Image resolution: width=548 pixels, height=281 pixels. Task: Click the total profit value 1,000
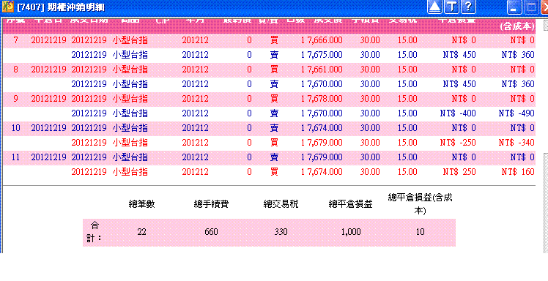[x=350, y=232]
